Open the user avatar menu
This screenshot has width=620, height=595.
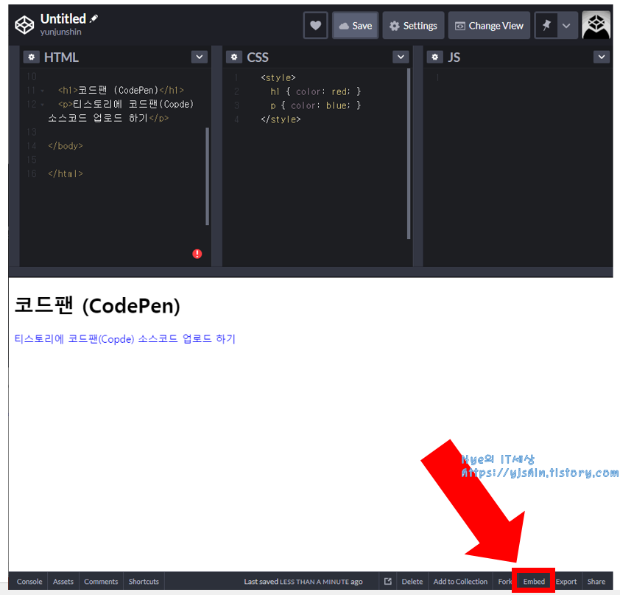[596, 25]
